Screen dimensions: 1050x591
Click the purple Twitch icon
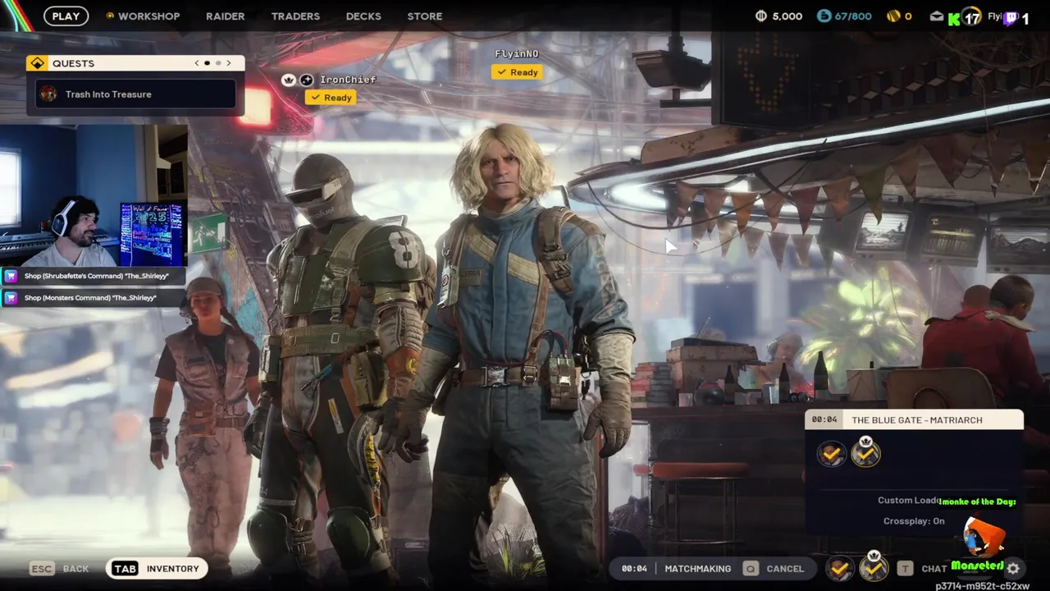(1011, 18)
